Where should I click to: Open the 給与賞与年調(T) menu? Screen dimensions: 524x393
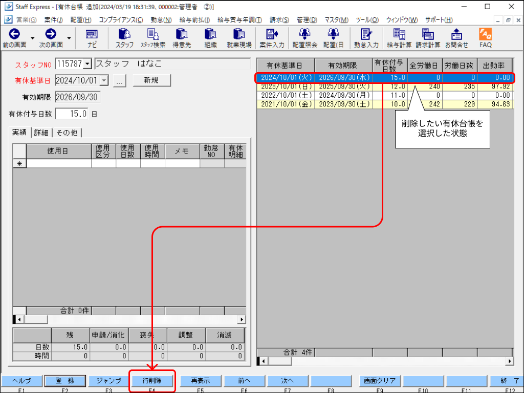(x=239, y=20)
